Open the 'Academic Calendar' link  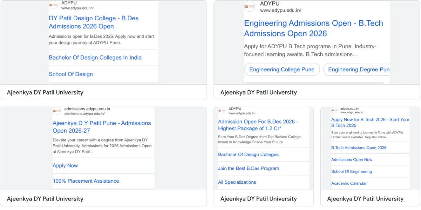point(349,183)
